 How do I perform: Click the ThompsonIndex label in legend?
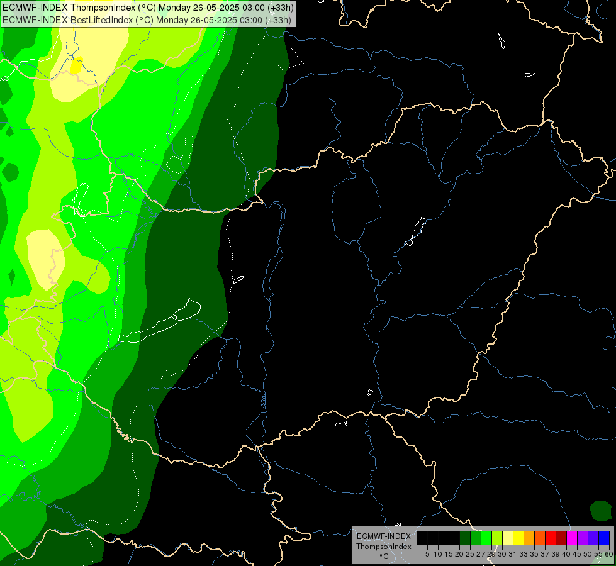(x=384, y=547)
